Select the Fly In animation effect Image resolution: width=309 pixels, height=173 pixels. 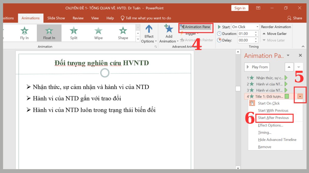coord(24,33)
